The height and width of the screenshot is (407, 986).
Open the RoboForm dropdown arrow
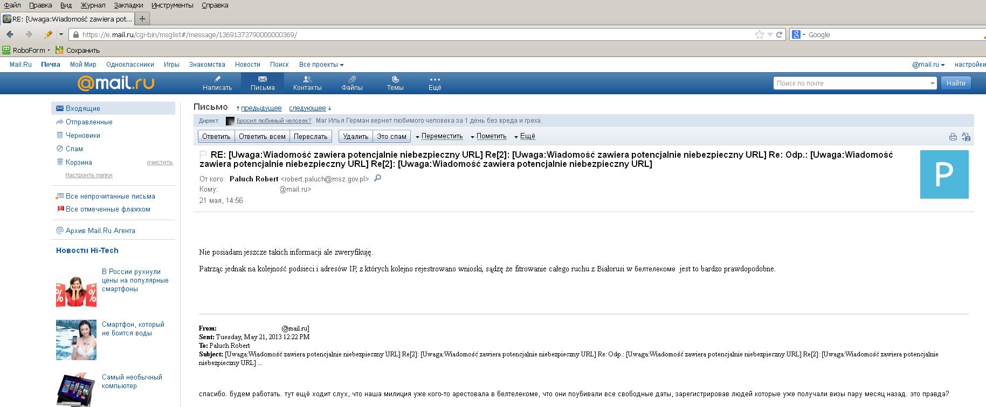coord(49,50)
